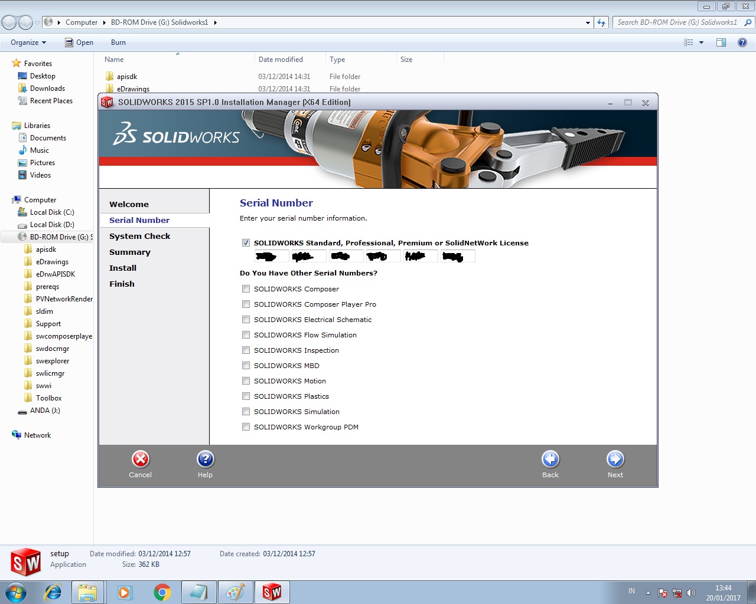
Task: Check the SOLIDWORKS Motion option
Action: (246, 381)
